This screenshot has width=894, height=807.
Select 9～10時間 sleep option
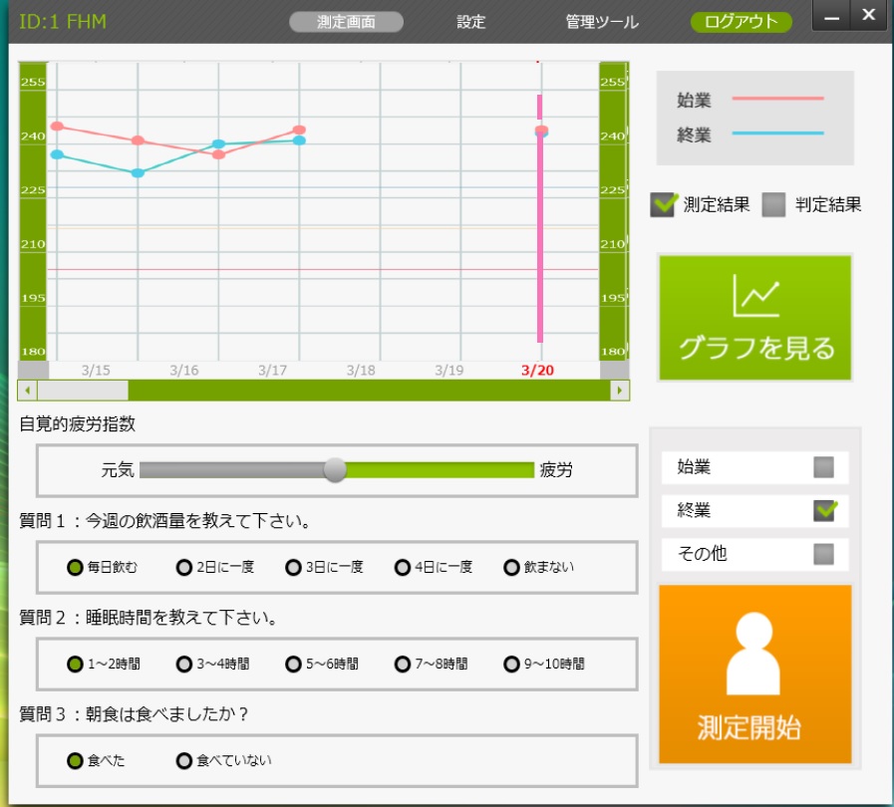click(x=511, y=664)
